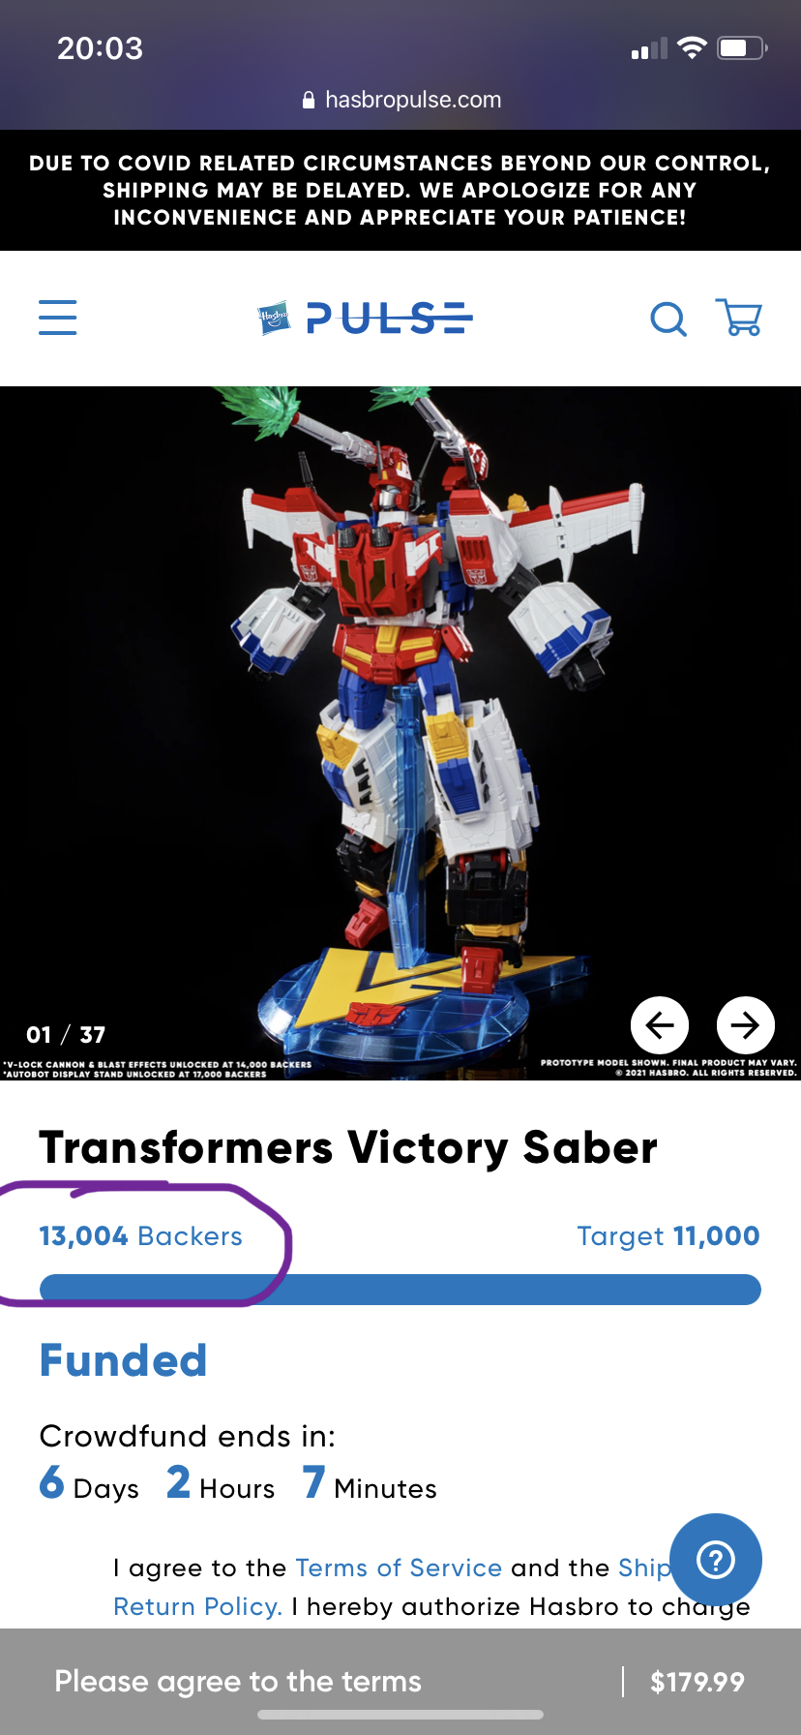Tap the 13,004 Backers count
This screenshot has height=1735, width=801.
tap(140, 1236)
